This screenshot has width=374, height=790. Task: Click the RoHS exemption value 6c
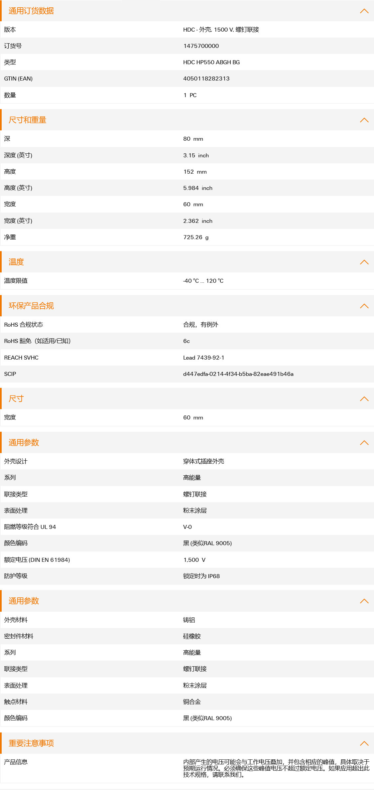pyautogui.click(x=187, y=341)
